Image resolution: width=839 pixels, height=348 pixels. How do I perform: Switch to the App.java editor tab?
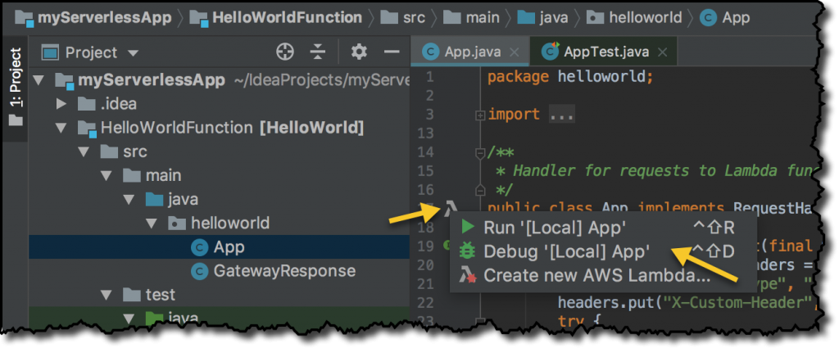coord(471,52)
